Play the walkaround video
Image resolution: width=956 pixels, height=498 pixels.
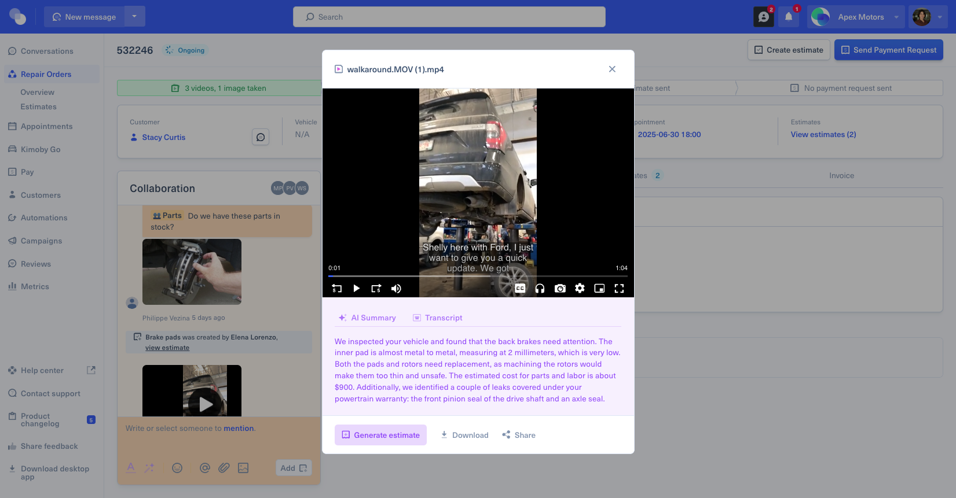pos(357,288)
